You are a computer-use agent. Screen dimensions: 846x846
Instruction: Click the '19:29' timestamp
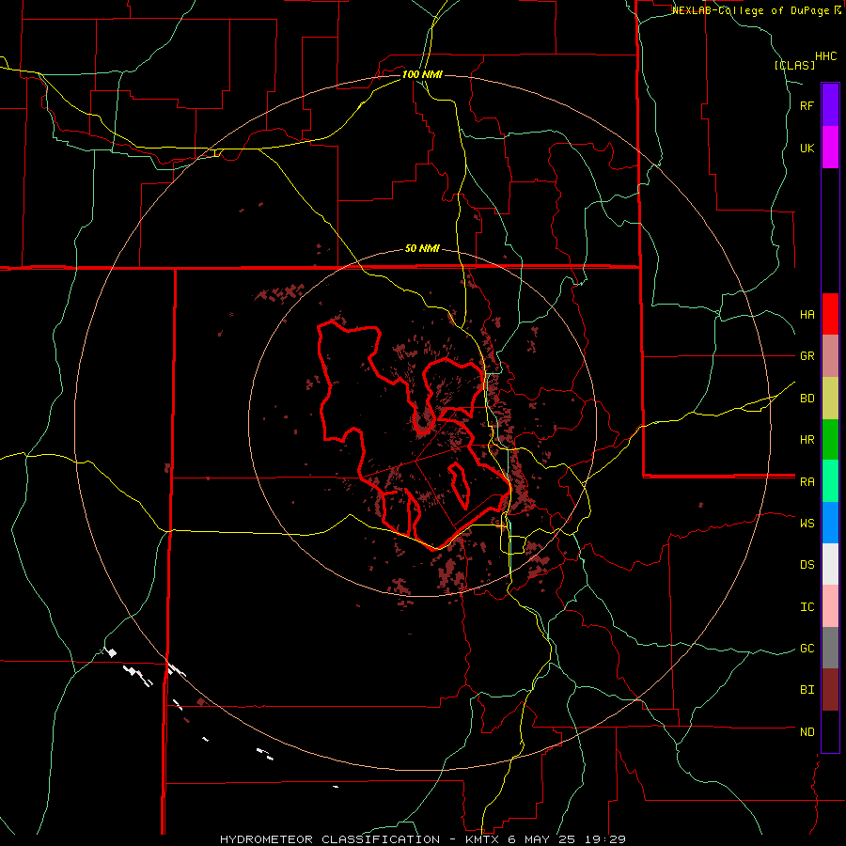coord(606,839)
